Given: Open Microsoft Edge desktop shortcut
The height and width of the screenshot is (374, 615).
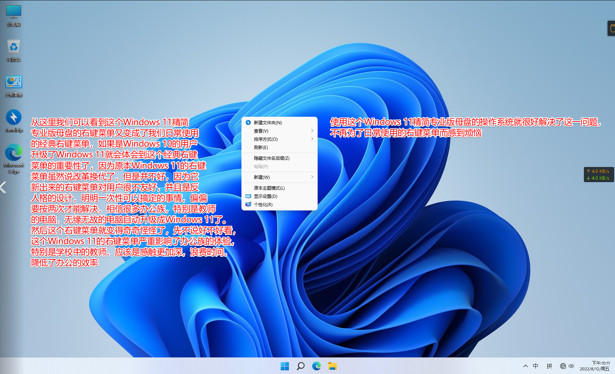Looking at the screenshot, I should [13, 158].
